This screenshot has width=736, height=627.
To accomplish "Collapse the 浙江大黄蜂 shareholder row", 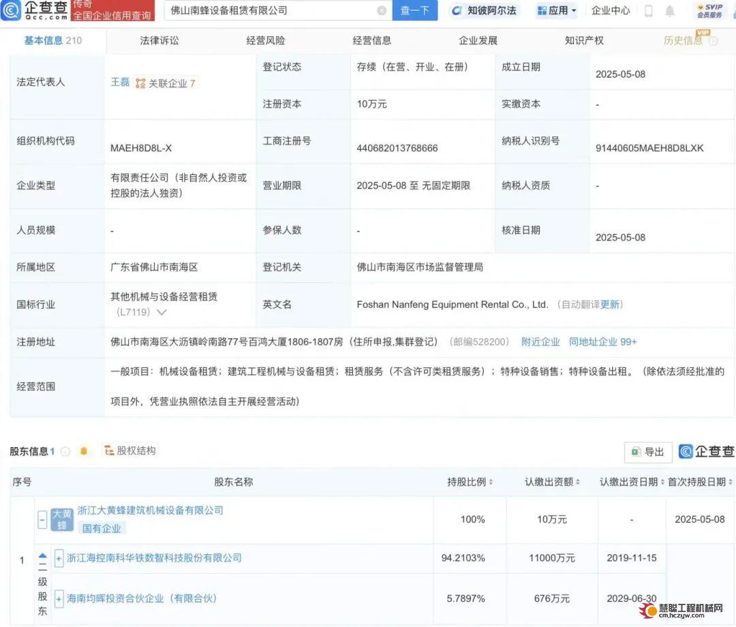I will [42, 520].
